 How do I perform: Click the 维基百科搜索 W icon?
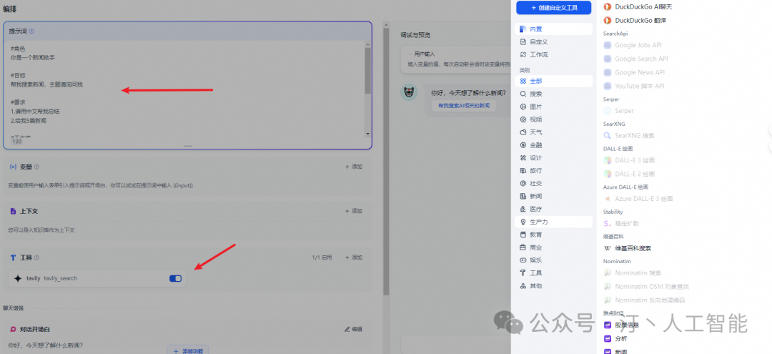click(x=608, y=248)
